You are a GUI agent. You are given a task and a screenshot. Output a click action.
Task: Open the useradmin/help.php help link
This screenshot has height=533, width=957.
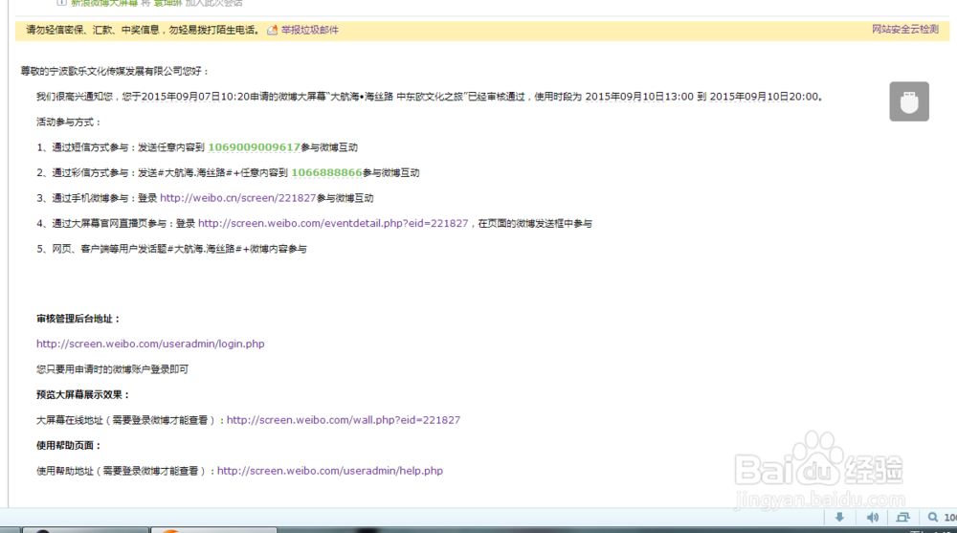pos(330,471)
